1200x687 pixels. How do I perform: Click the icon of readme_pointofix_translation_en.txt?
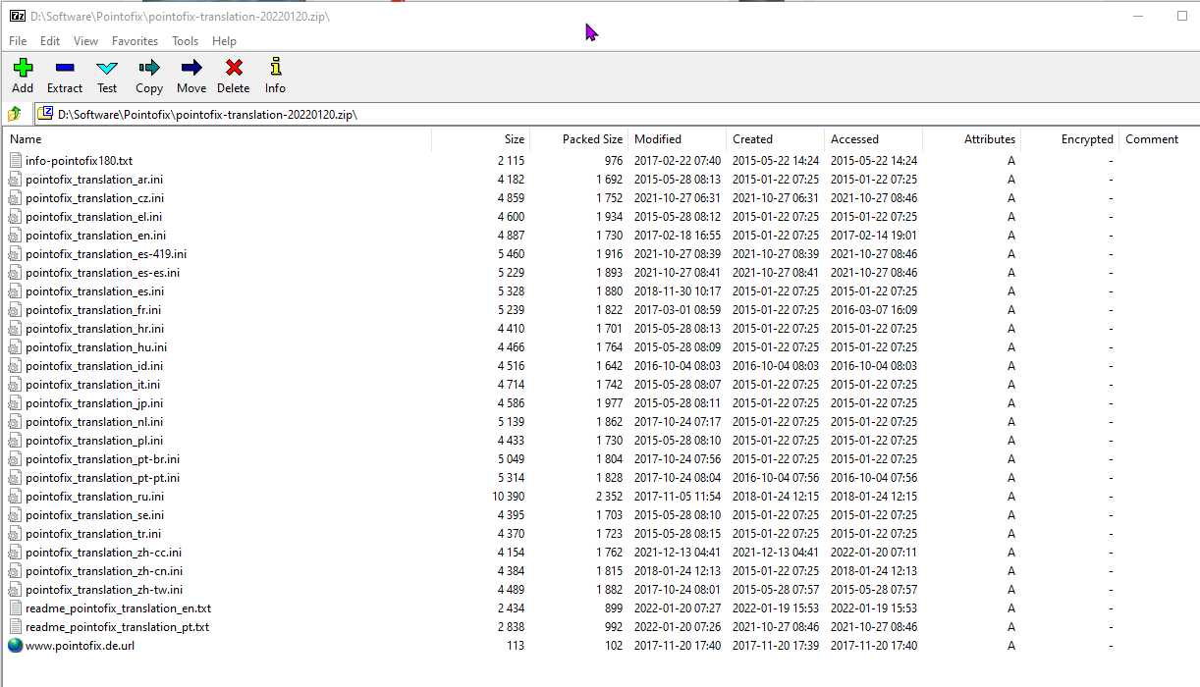15,608
